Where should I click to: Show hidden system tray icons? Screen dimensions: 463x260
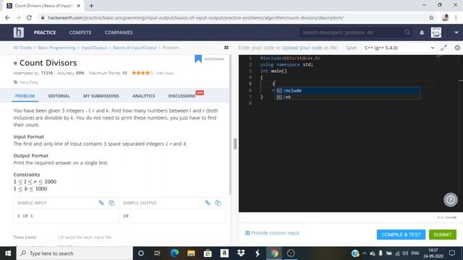point(365,253)
